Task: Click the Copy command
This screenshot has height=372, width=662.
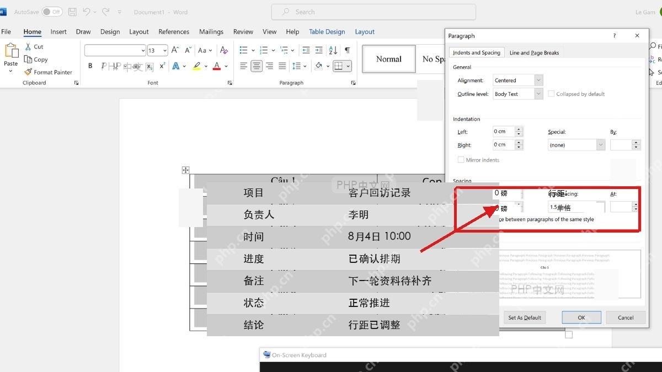Action: [x=36, y=60]
